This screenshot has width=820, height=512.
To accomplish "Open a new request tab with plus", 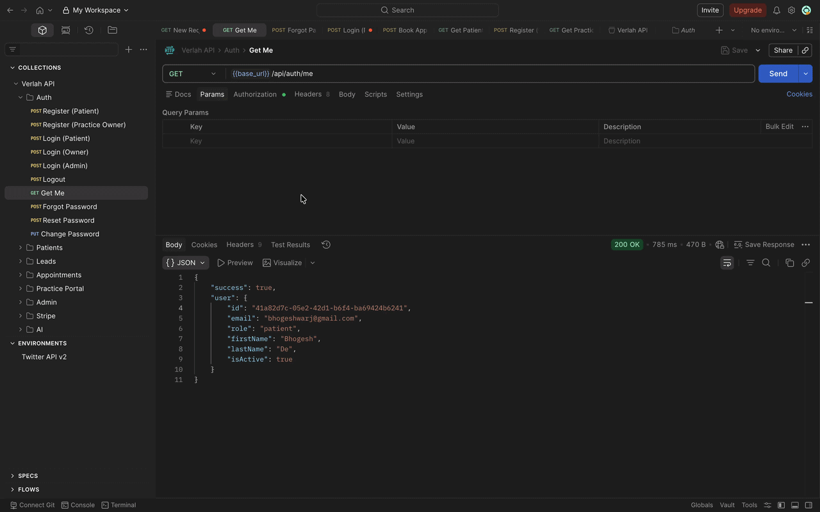I will [719, 30].
